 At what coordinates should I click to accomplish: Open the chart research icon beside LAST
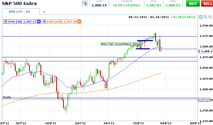coord(85,3)
